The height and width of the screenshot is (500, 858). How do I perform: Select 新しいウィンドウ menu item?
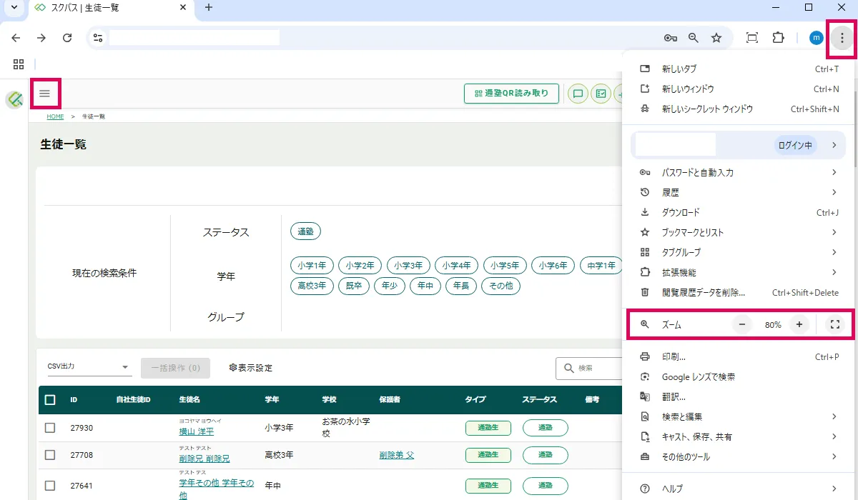tap(739, 89)
